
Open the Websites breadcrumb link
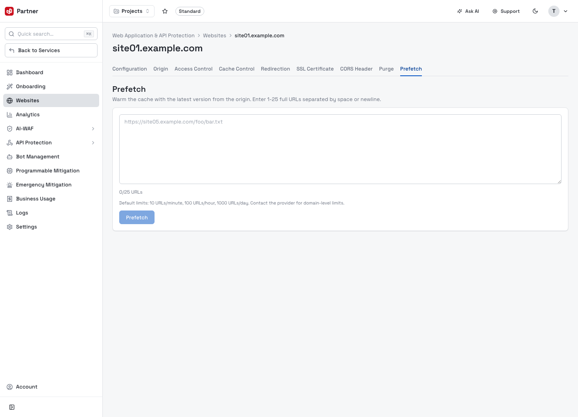coord(215,36)
